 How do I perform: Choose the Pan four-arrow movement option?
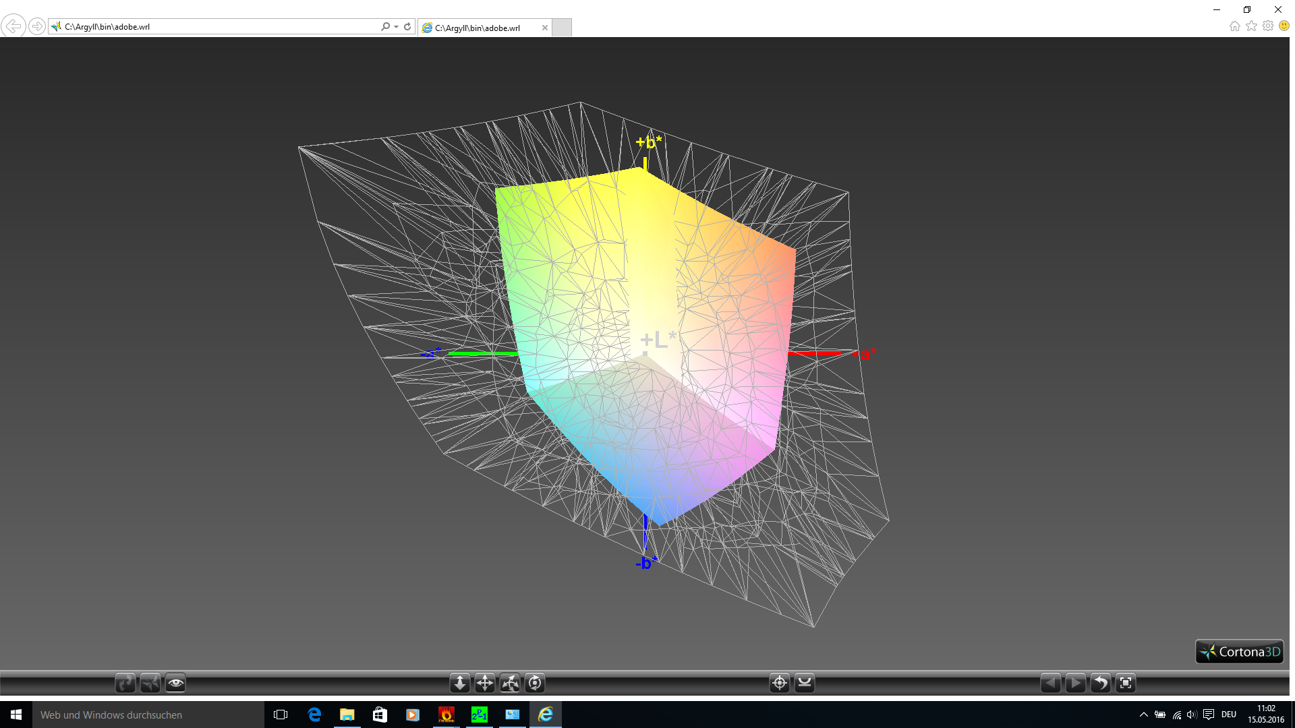point(485,683)
